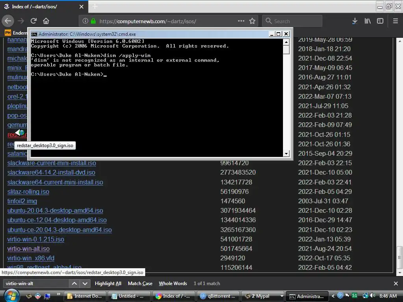The height and width of the screenshot is (302, 403).
Task: Click the forward navigation arrow
Action: coord(21,21)
